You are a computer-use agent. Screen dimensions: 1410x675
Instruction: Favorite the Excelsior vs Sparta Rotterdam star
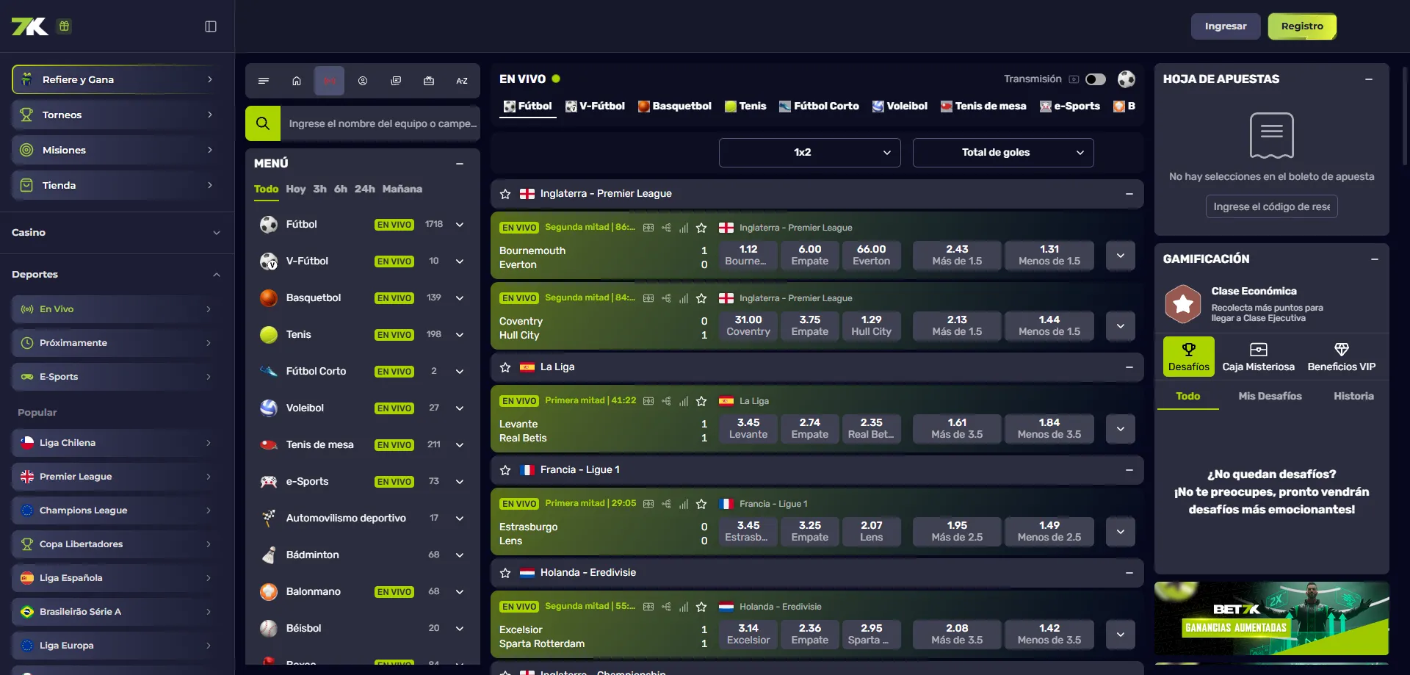701,607
